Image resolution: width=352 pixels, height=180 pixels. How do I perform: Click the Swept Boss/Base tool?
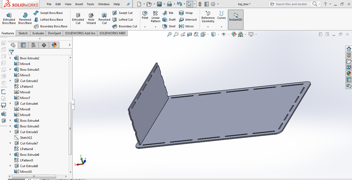click(x=48, y=13)
